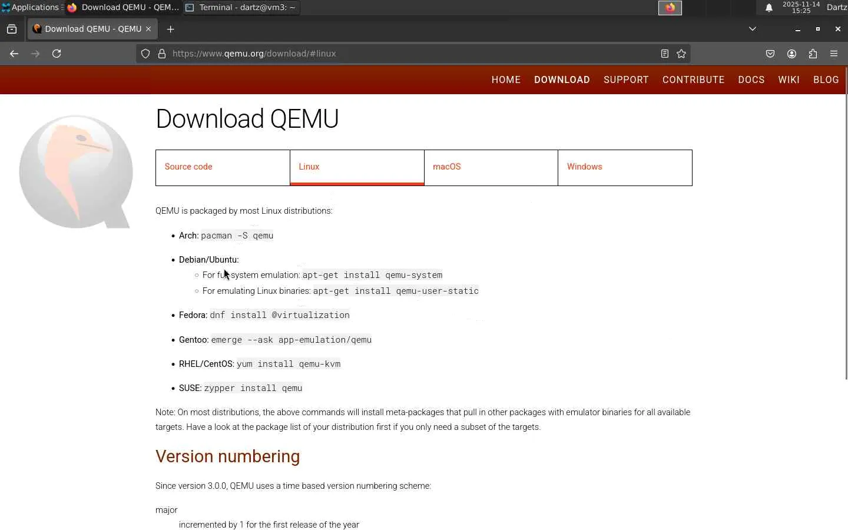
Task: Open DOWNLOAD in site navigation
Action: [x=562, y=80]
